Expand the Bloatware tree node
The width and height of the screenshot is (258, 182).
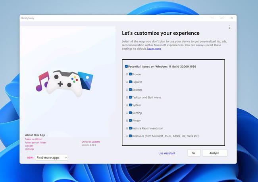[127, 136]
